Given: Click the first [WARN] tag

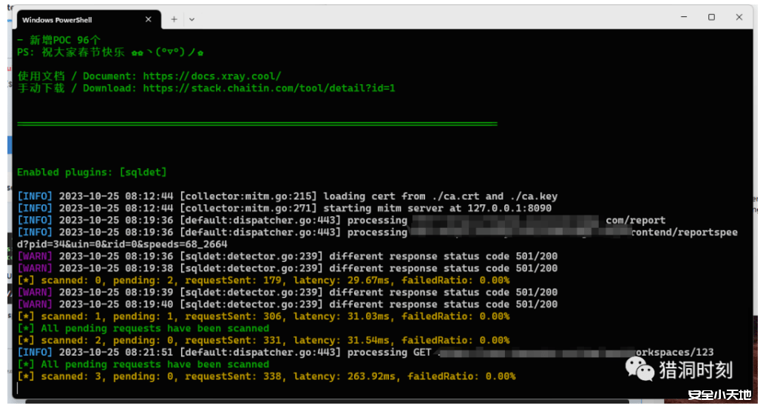Looking at the screenshot, I should click(33, 256).
